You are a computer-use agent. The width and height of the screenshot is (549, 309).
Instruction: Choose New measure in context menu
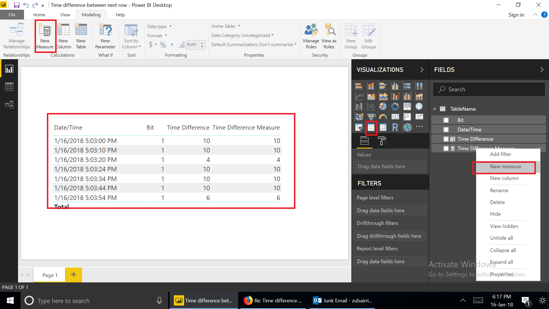(x=506, y=167)
